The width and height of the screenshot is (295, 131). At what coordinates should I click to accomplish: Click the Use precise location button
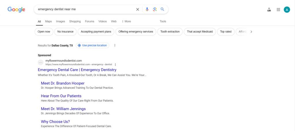pos(92,45)
